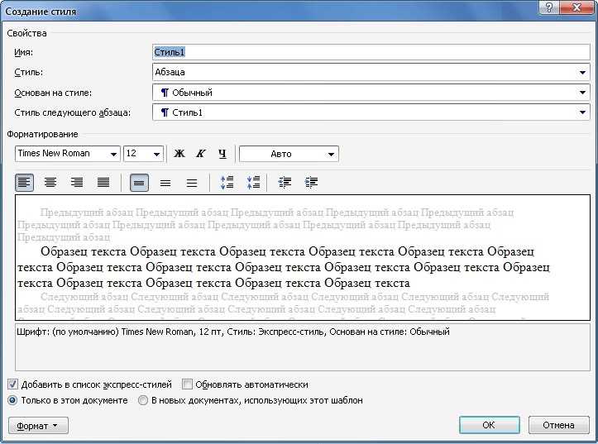Viewport: 598px width, 444px height.
Task: Select 1.5 line spacing icon
Action: 165,183
